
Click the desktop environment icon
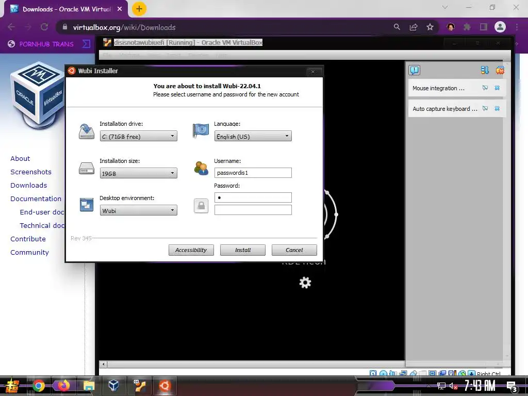coord(87,204)
